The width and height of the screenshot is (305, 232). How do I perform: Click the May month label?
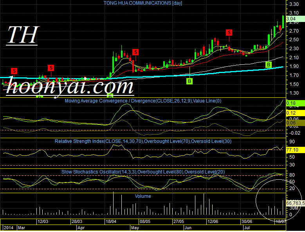coord(135,228)
